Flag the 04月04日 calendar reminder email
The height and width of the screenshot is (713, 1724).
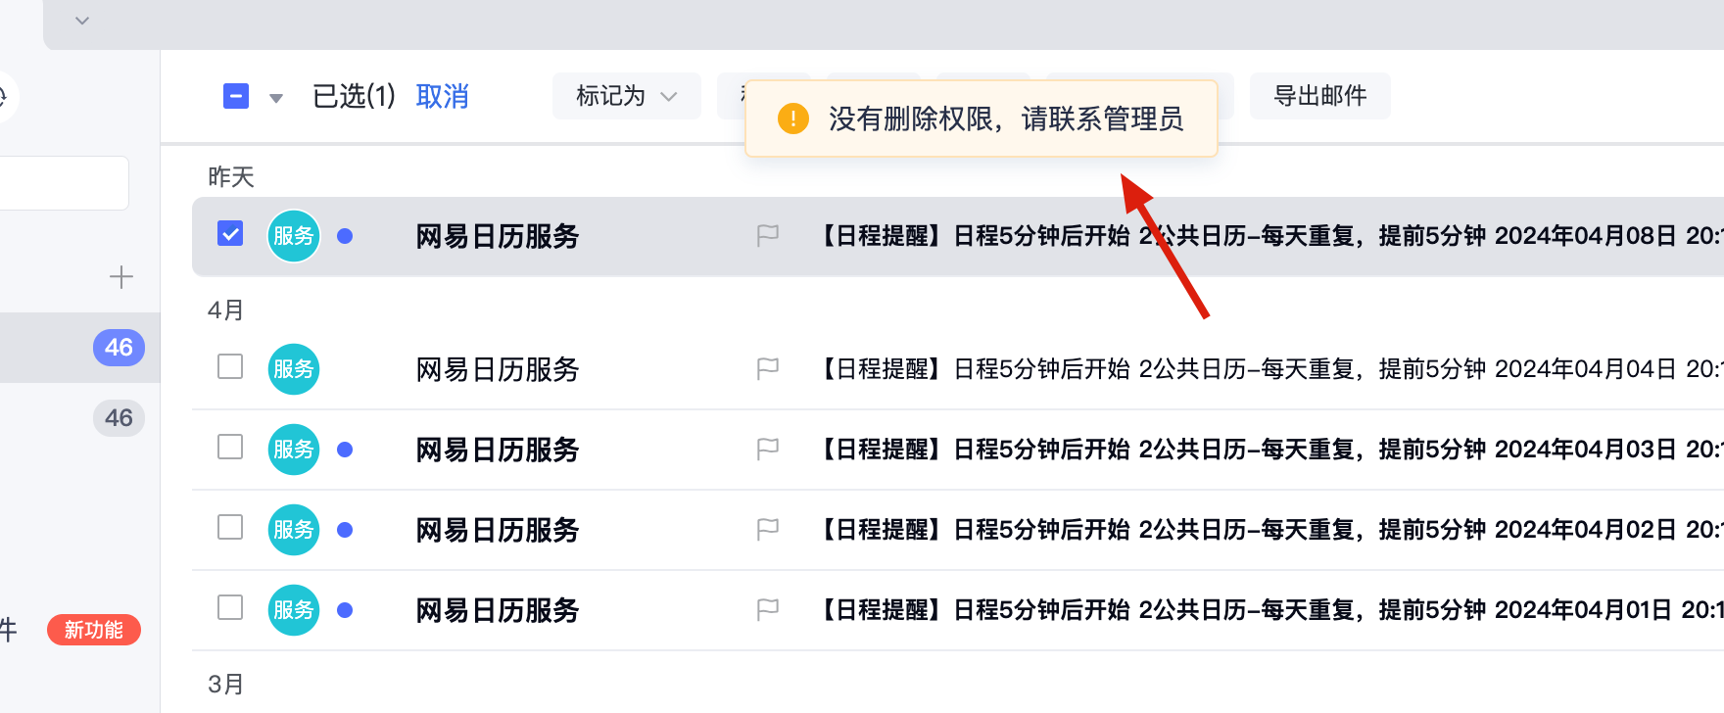point(768,368)
